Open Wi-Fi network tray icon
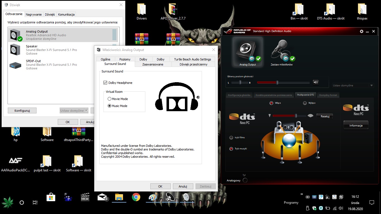Viewport: 381px width, 214px height. point(335,208)
